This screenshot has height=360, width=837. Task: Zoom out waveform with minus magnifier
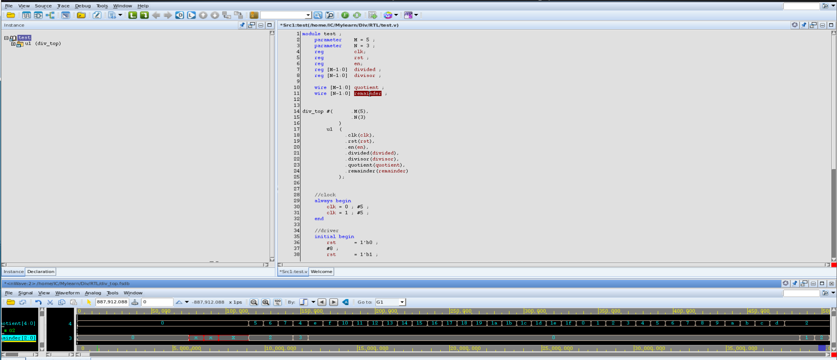(254, 302)
